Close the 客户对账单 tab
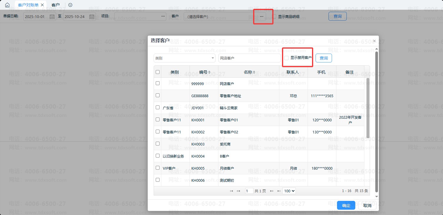The height and width of the screenshot is (215, 443). [x=42, y=5]
